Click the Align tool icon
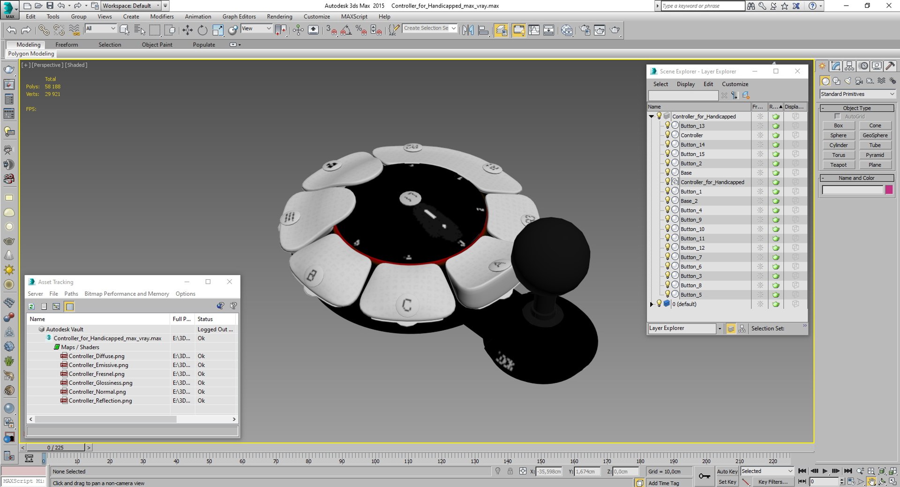 pos(483,30)
